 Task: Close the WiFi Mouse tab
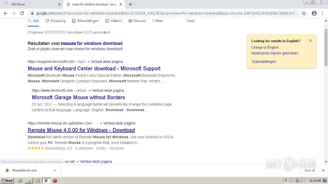point(59,4)
